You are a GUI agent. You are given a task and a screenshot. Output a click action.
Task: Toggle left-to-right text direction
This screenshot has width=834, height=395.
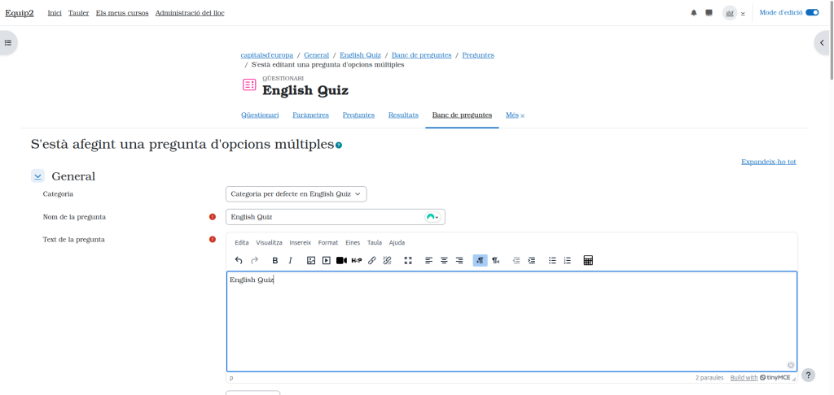click(x=481, y=261)
